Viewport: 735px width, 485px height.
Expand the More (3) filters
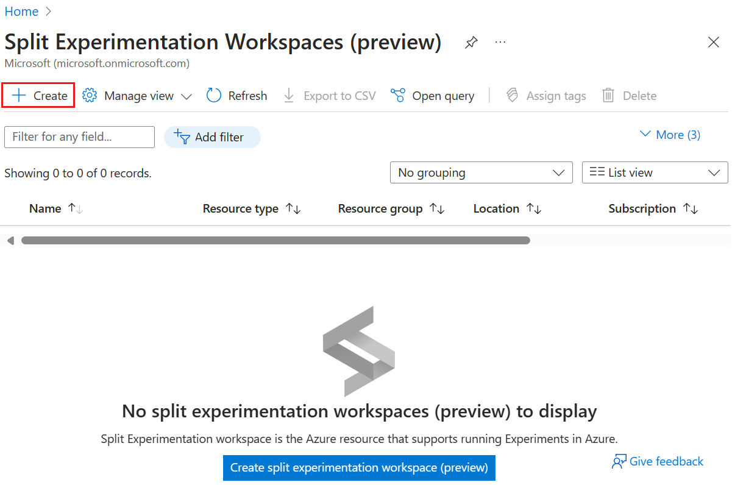[x=669, y=135]
